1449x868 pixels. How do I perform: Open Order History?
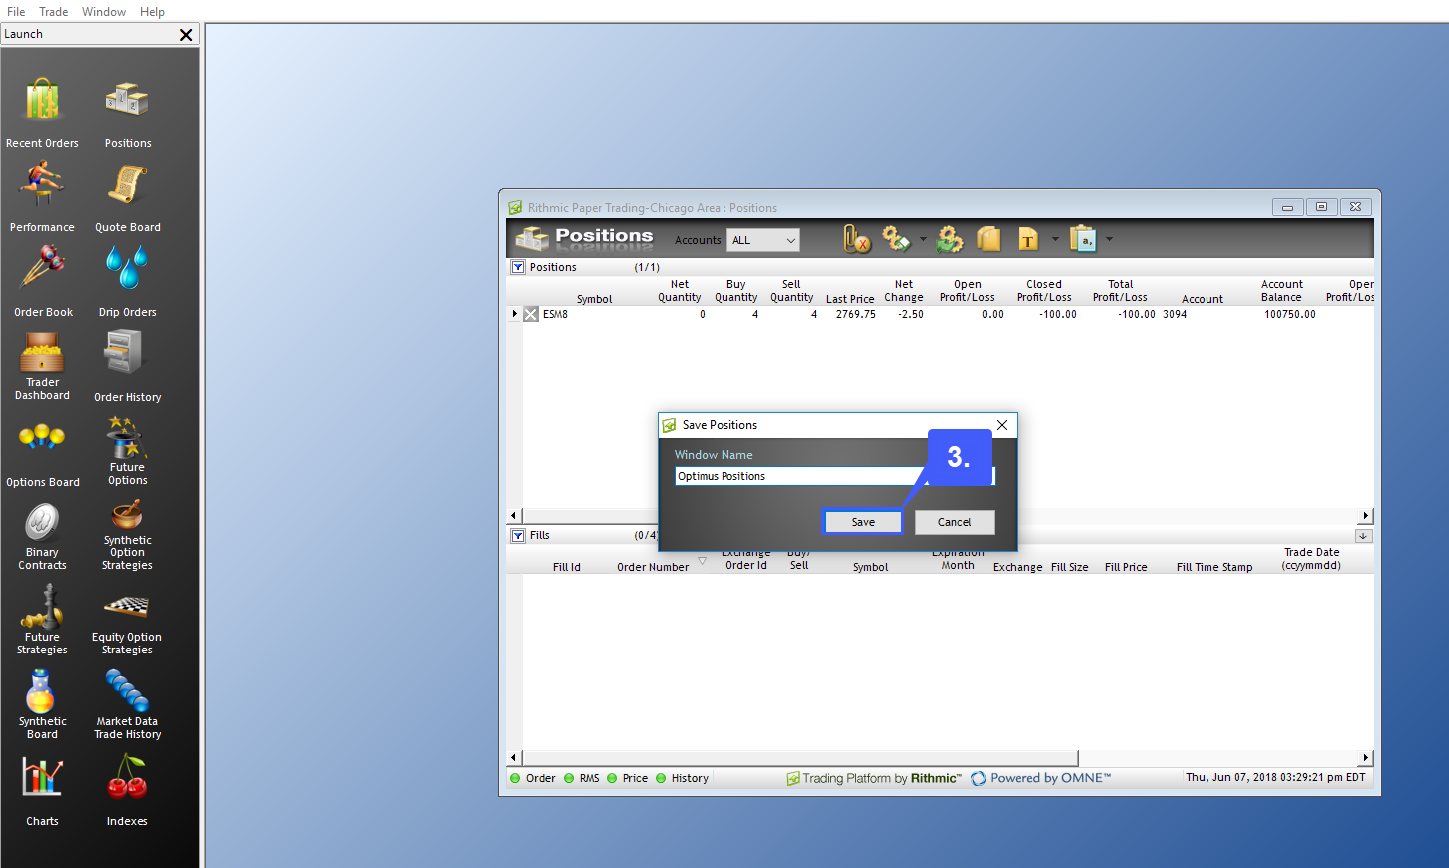pyautogui.click(x=128, y=366)
